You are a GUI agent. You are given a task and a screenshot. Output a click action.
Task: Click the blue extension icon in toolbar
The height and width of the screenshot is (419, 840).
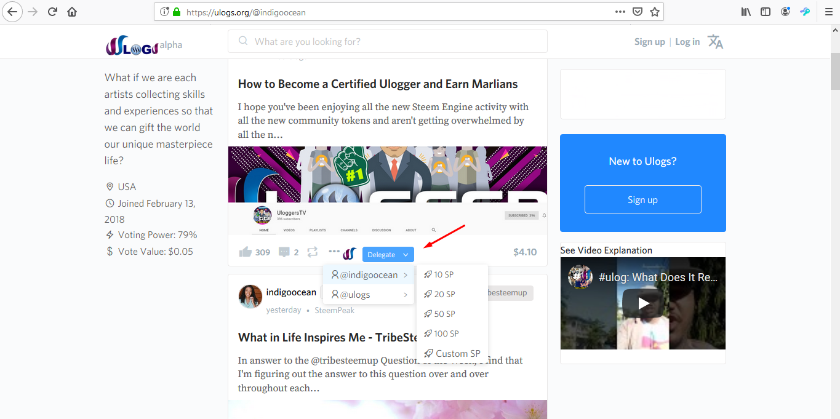click(805, 12)
